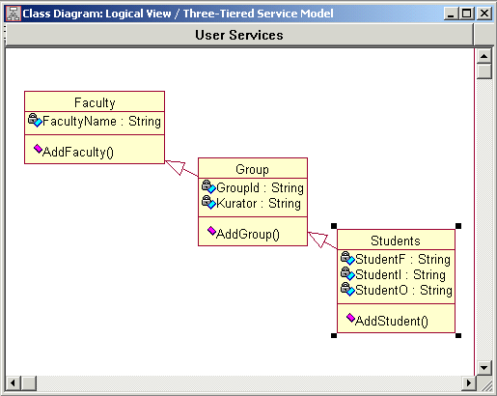Click the horizontal scrollbar left arrow
This screenshot has width=497, height=396.
tap(14, 383)
